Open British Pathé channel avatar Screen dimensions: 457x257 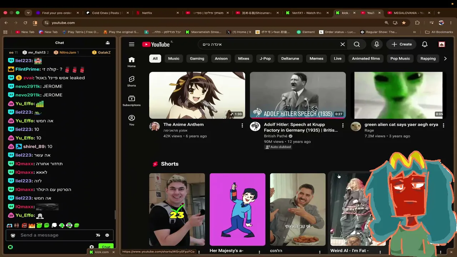[255, 127]
